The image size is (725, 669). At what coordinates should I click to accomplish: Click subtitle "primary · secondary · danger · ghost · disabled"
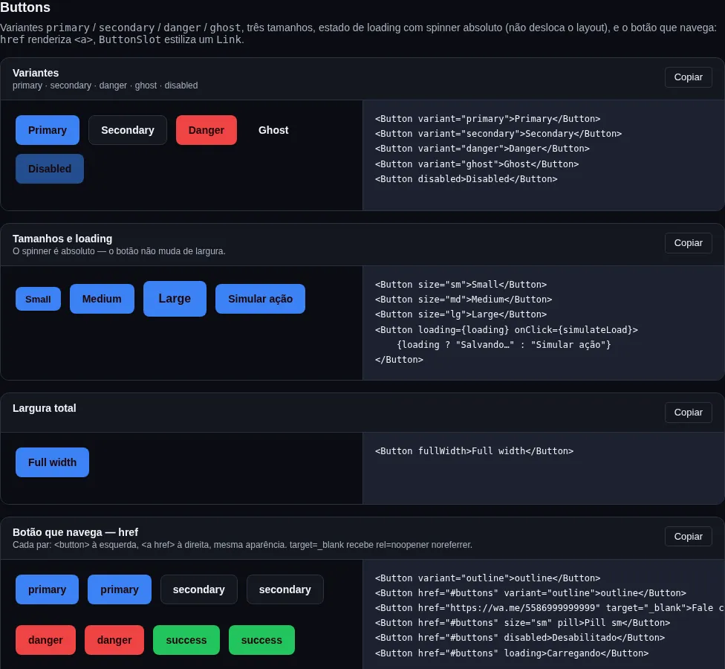[105, 85]
